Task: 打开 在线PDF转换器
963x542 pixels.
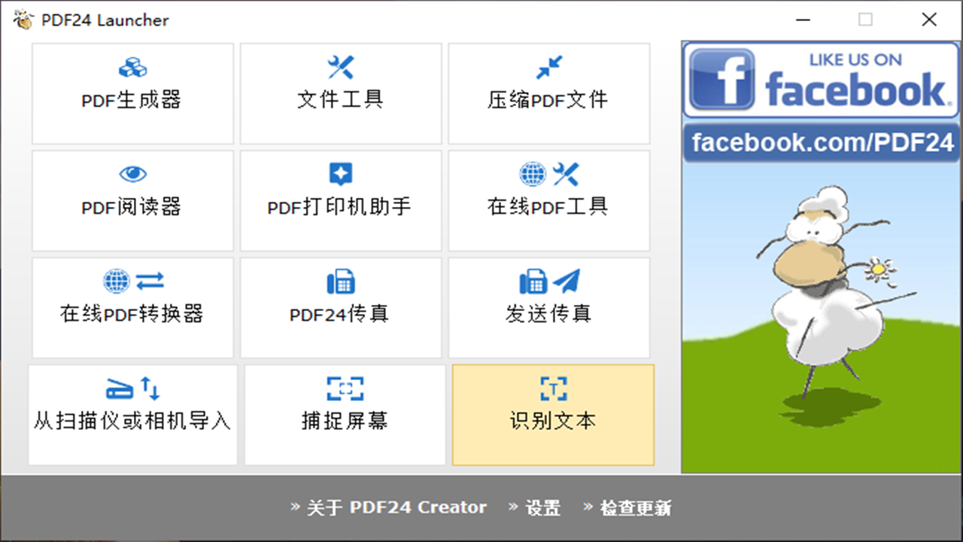Action: point(132,307)
